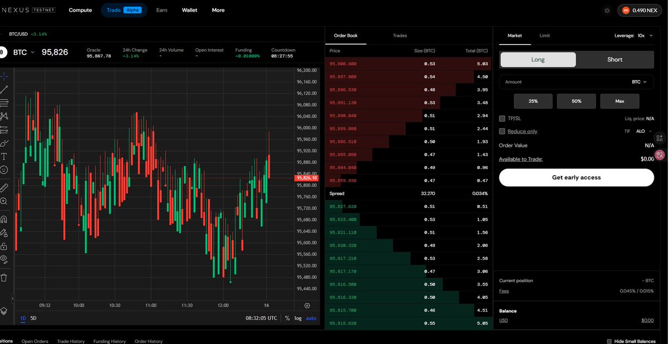Click the Available to Trade link
This screenshot has width=669, height=344.
[x=521, y=159]
